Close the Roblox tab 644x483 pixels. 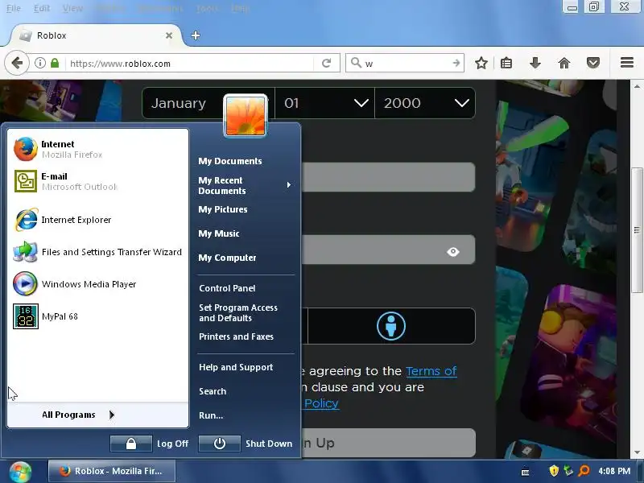(x=169, y=35)
